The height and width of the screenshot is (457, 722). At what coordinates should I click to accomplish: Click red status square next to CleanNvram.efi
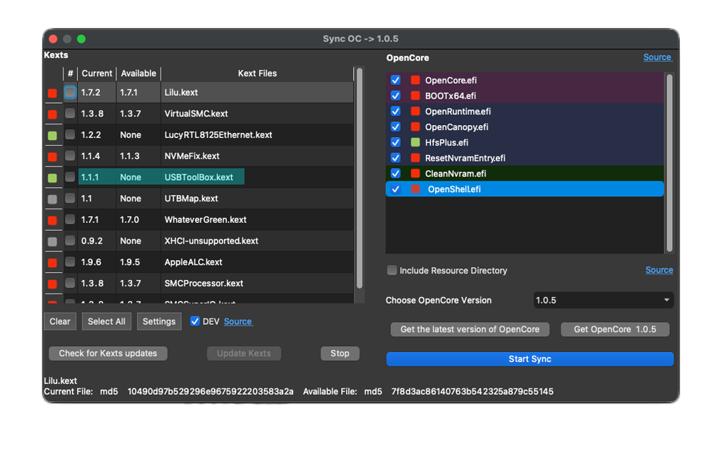pos(415,174)
